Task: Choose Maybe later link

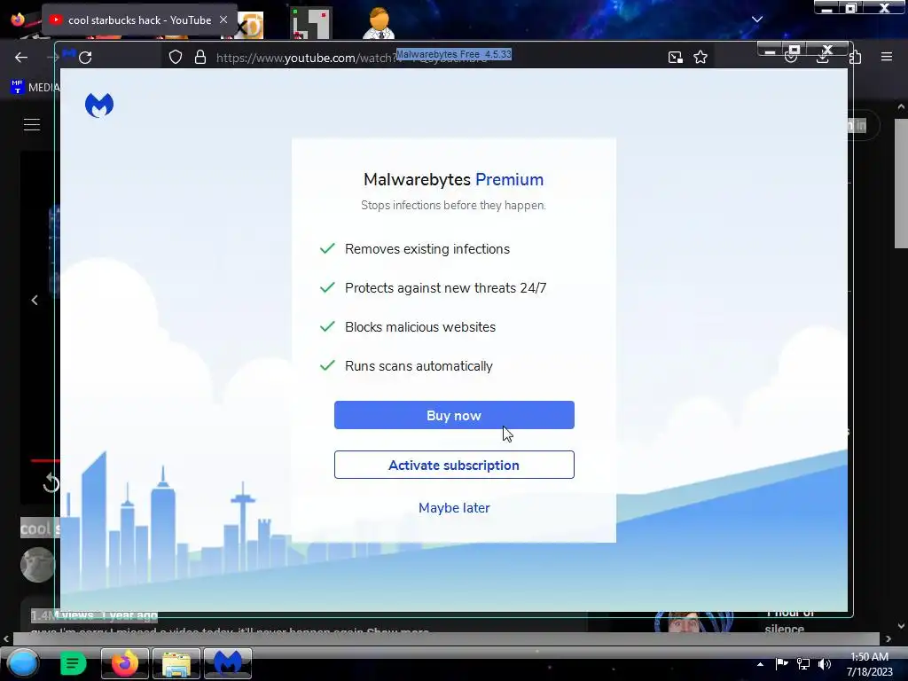Action: point(454,508)
